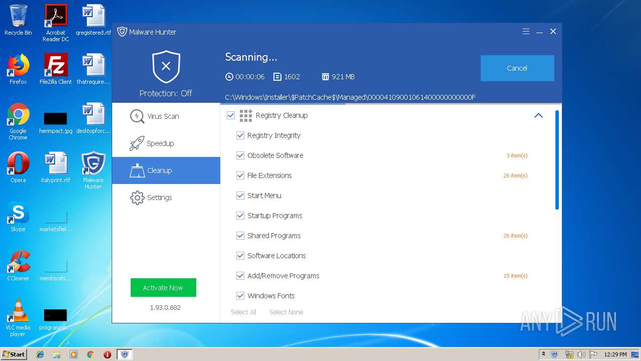Open the Settings tab
The width and height of the screenshot is (641, 361).
tap(166, 198)
